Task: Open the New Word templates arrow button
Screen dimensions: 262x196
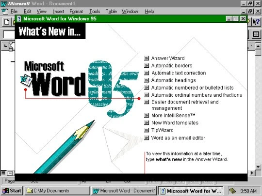Action: [x=147, y=122]
